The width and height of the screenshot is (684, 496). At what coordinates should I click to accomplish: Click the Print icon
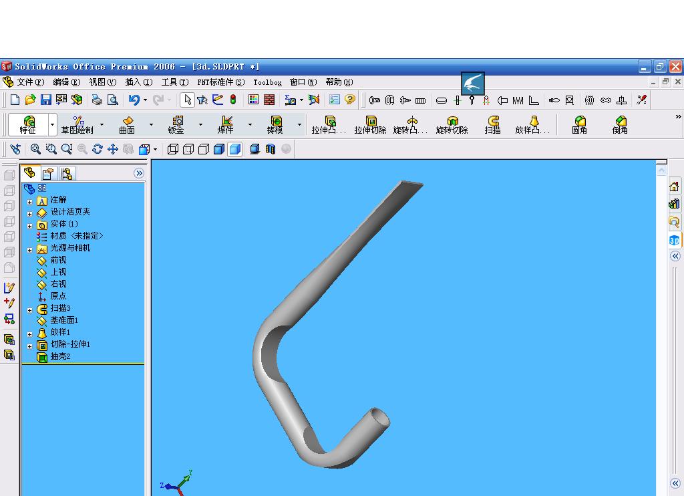[97, 100]
